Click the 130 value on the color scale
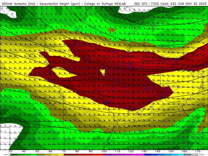Viewport: 208px width, 156px height. pos(144,151)
